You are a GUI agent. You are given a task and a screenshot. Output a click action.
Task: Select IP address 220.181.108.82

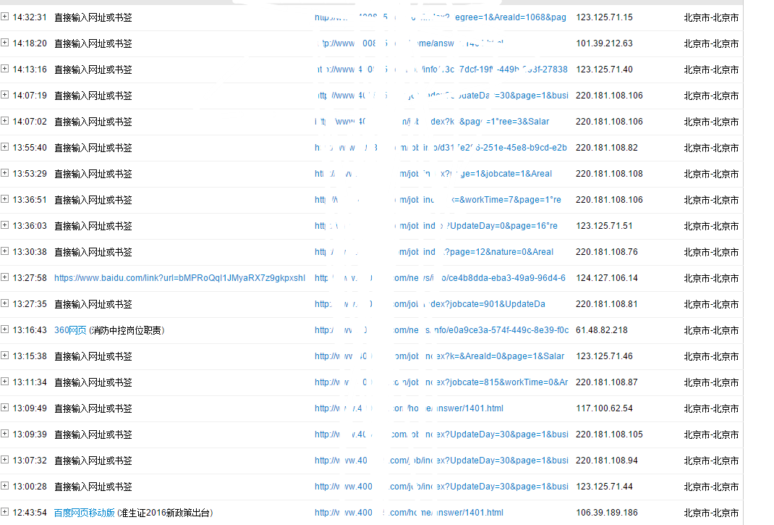tap(607, 148)
